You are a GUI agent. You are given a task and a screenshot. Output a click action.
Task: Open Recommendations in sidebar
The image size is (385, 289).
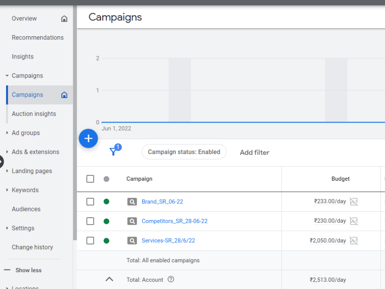(x=38, y=38)
